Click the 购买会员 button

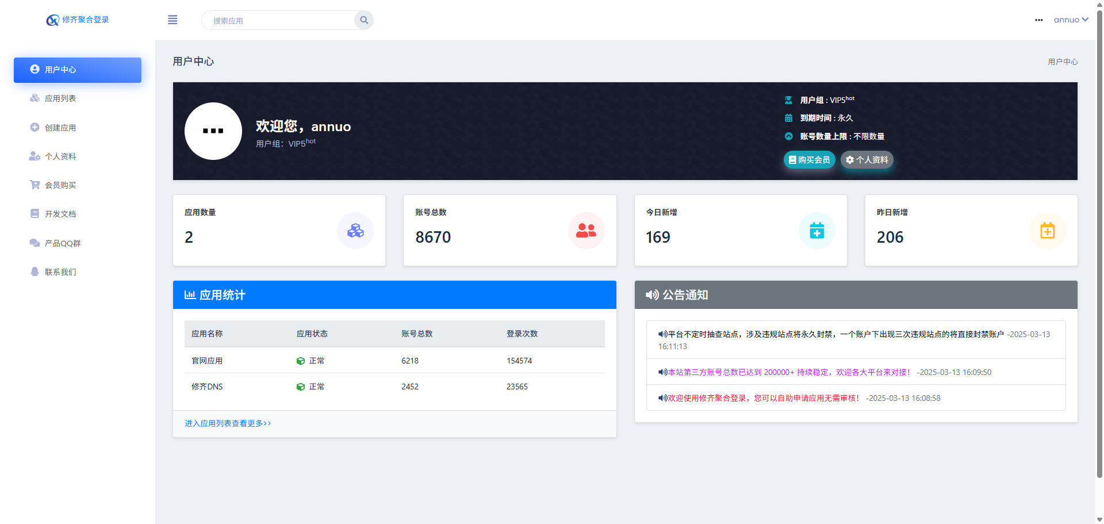tap(809, 160)
